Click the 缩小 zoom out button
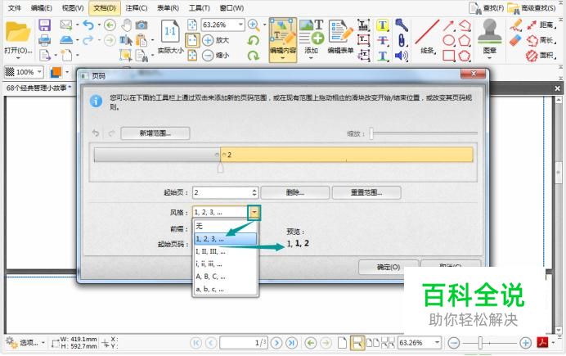 pos(215,56)
